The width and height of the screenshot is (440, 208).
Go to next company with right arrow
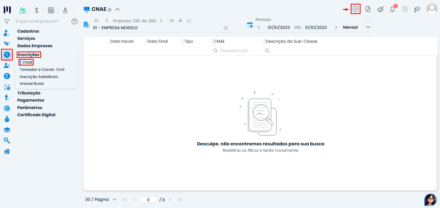pyautogui.click(x=161, y=21)
